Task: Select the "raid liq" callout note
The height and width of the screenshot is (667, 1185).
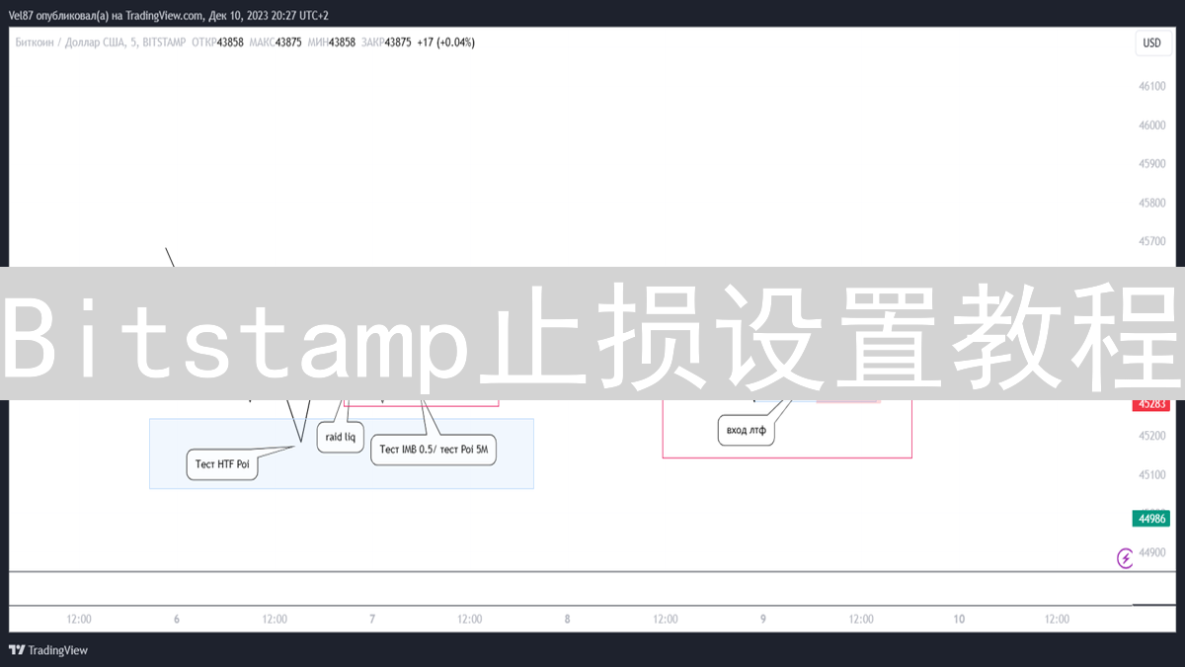Action: (x=341, y=437)
